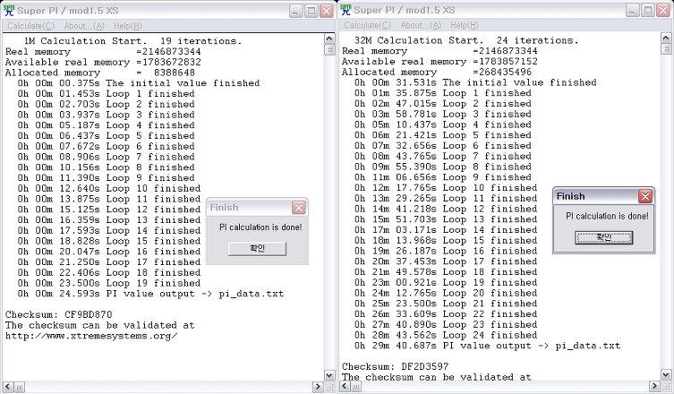Click 'Loop 24 finished' line in right window
This screenshot has width=674, height=394.
point(446,335)
